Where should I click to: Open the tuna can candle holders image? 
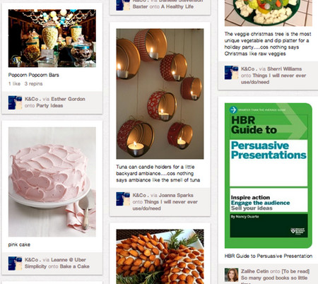[x=160, y=94]
